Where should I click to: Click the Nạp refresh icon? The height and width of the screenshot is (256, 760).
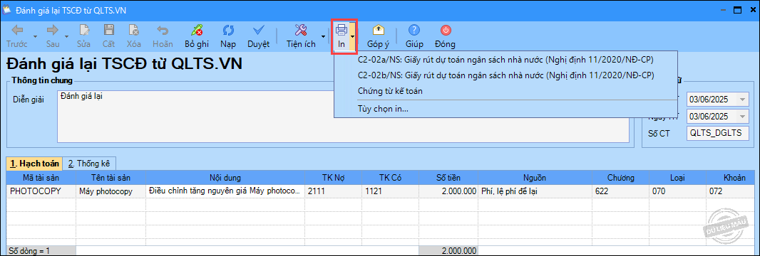228,31
